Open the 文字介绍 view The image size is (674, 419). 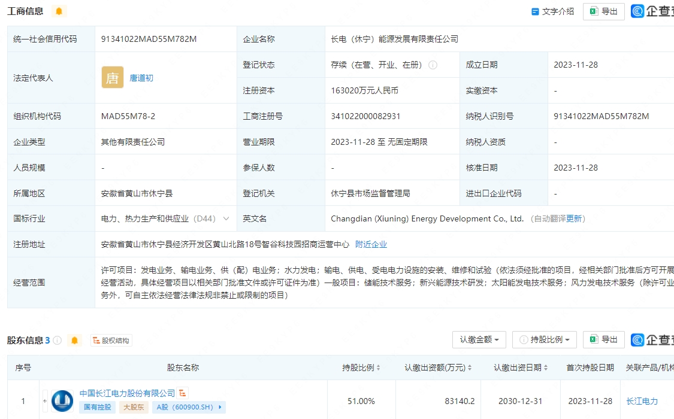click(x=552, y=11)
